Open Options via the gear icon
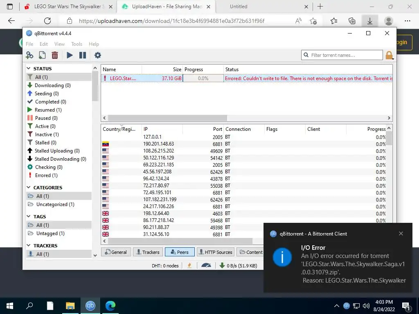Screen dimensions: 419x314 [98, 55]
